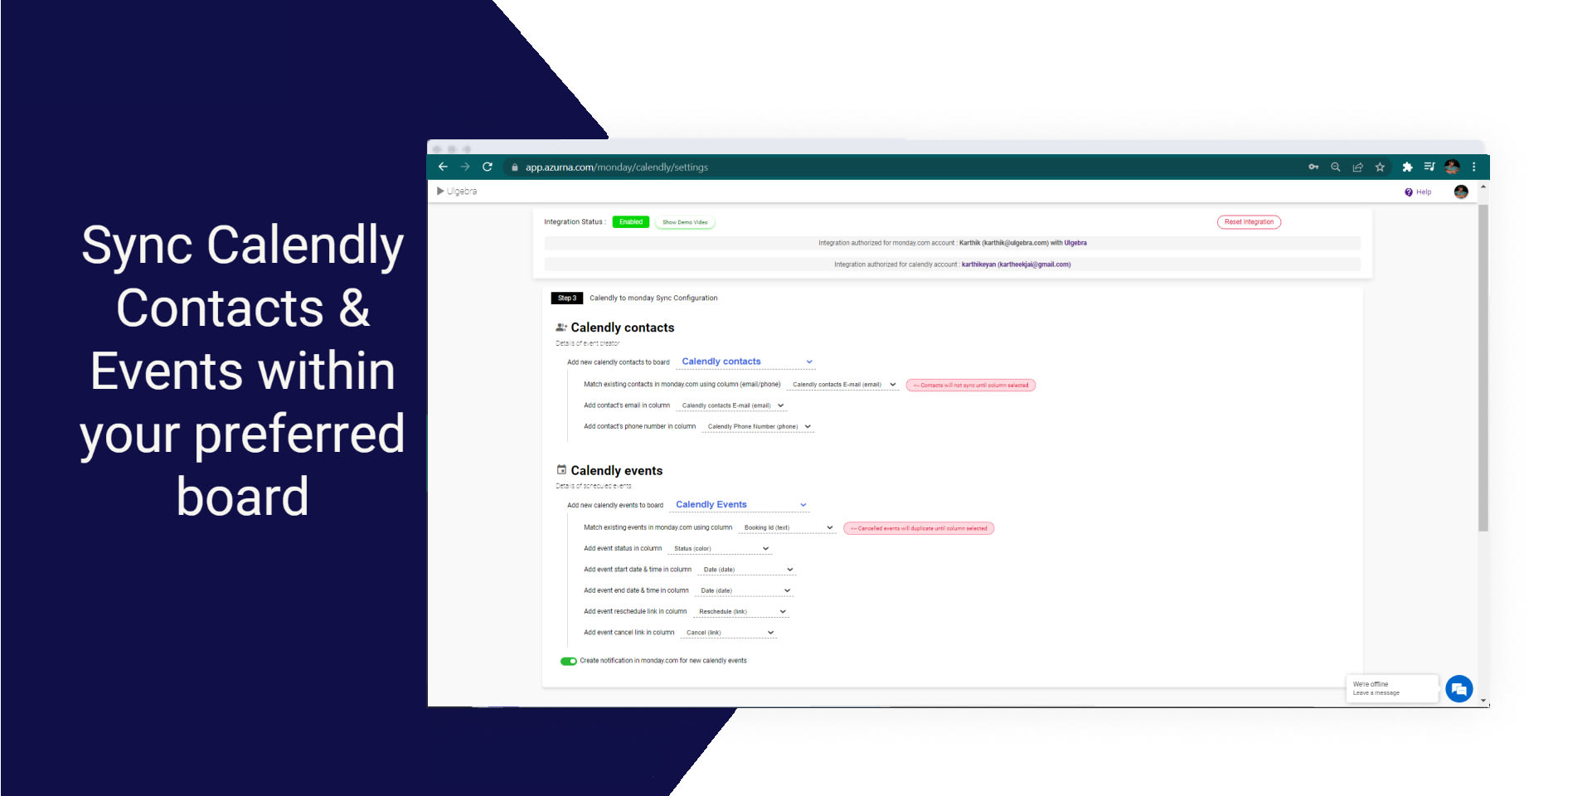Share this page via the share icon
The image size is (1592, 796).
[1358, 167]
